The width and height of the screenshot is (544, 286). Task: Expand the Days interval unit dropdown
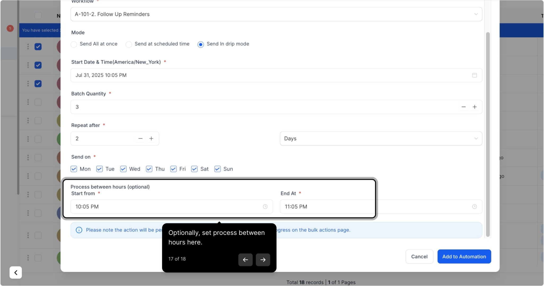(381, 138)
